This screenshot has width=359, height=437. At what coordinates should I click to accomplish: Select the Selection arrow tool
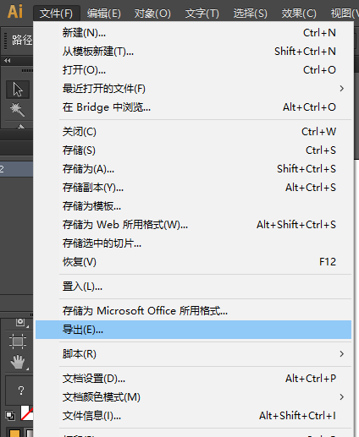(18, 90)
